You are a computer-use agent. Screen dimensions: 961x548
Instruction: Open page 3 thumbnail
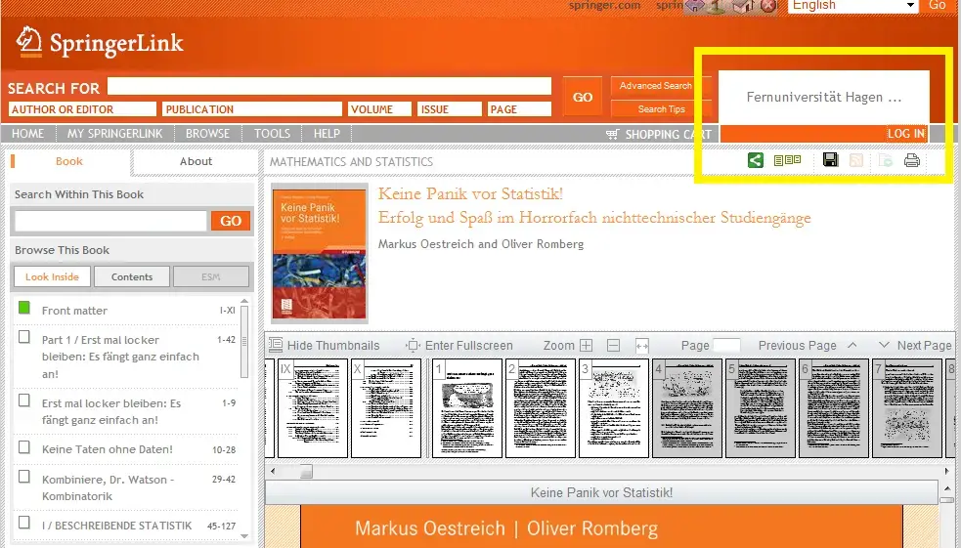tap(614, 408)
